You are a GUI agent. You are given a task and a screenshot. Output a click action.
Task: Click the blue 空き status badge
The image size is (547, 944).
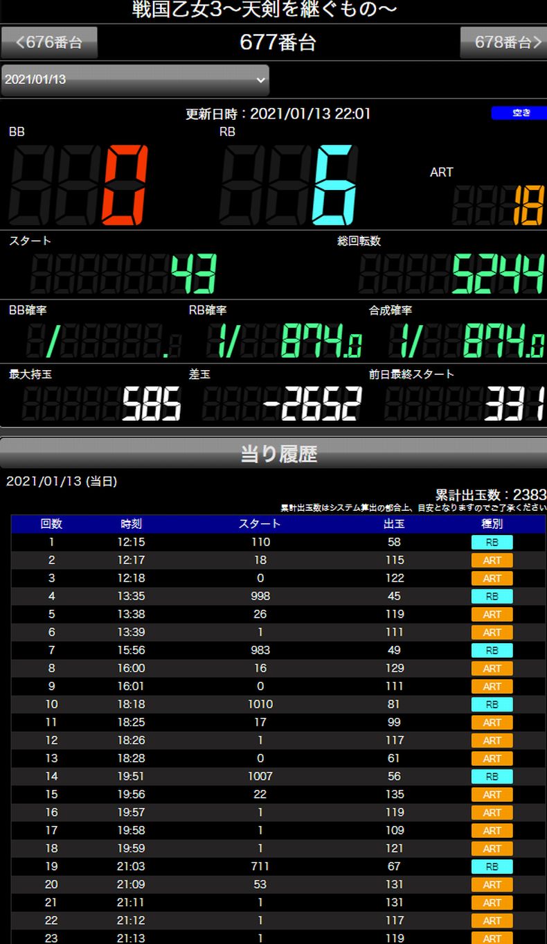point(519,113)
